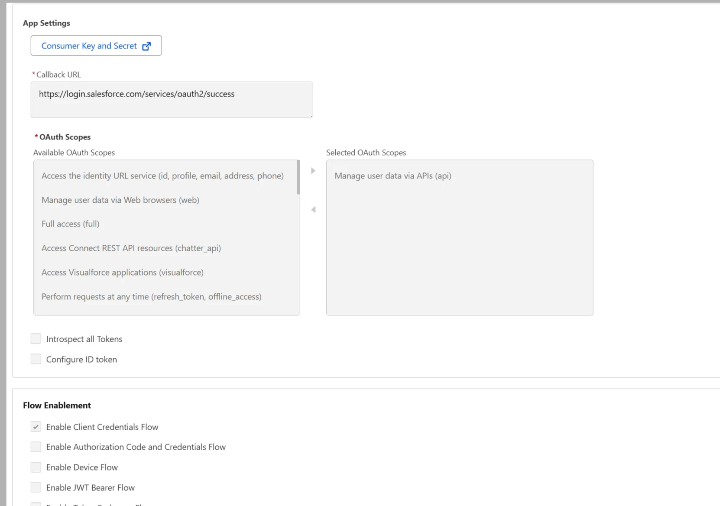Check Introspect all Tokens

[36, 339]
